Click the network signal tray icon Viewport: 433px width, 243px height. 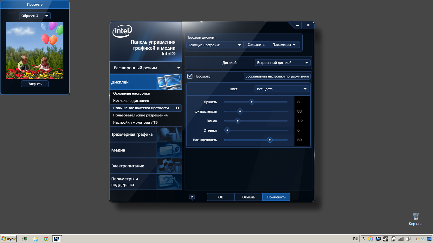(401, 239)
